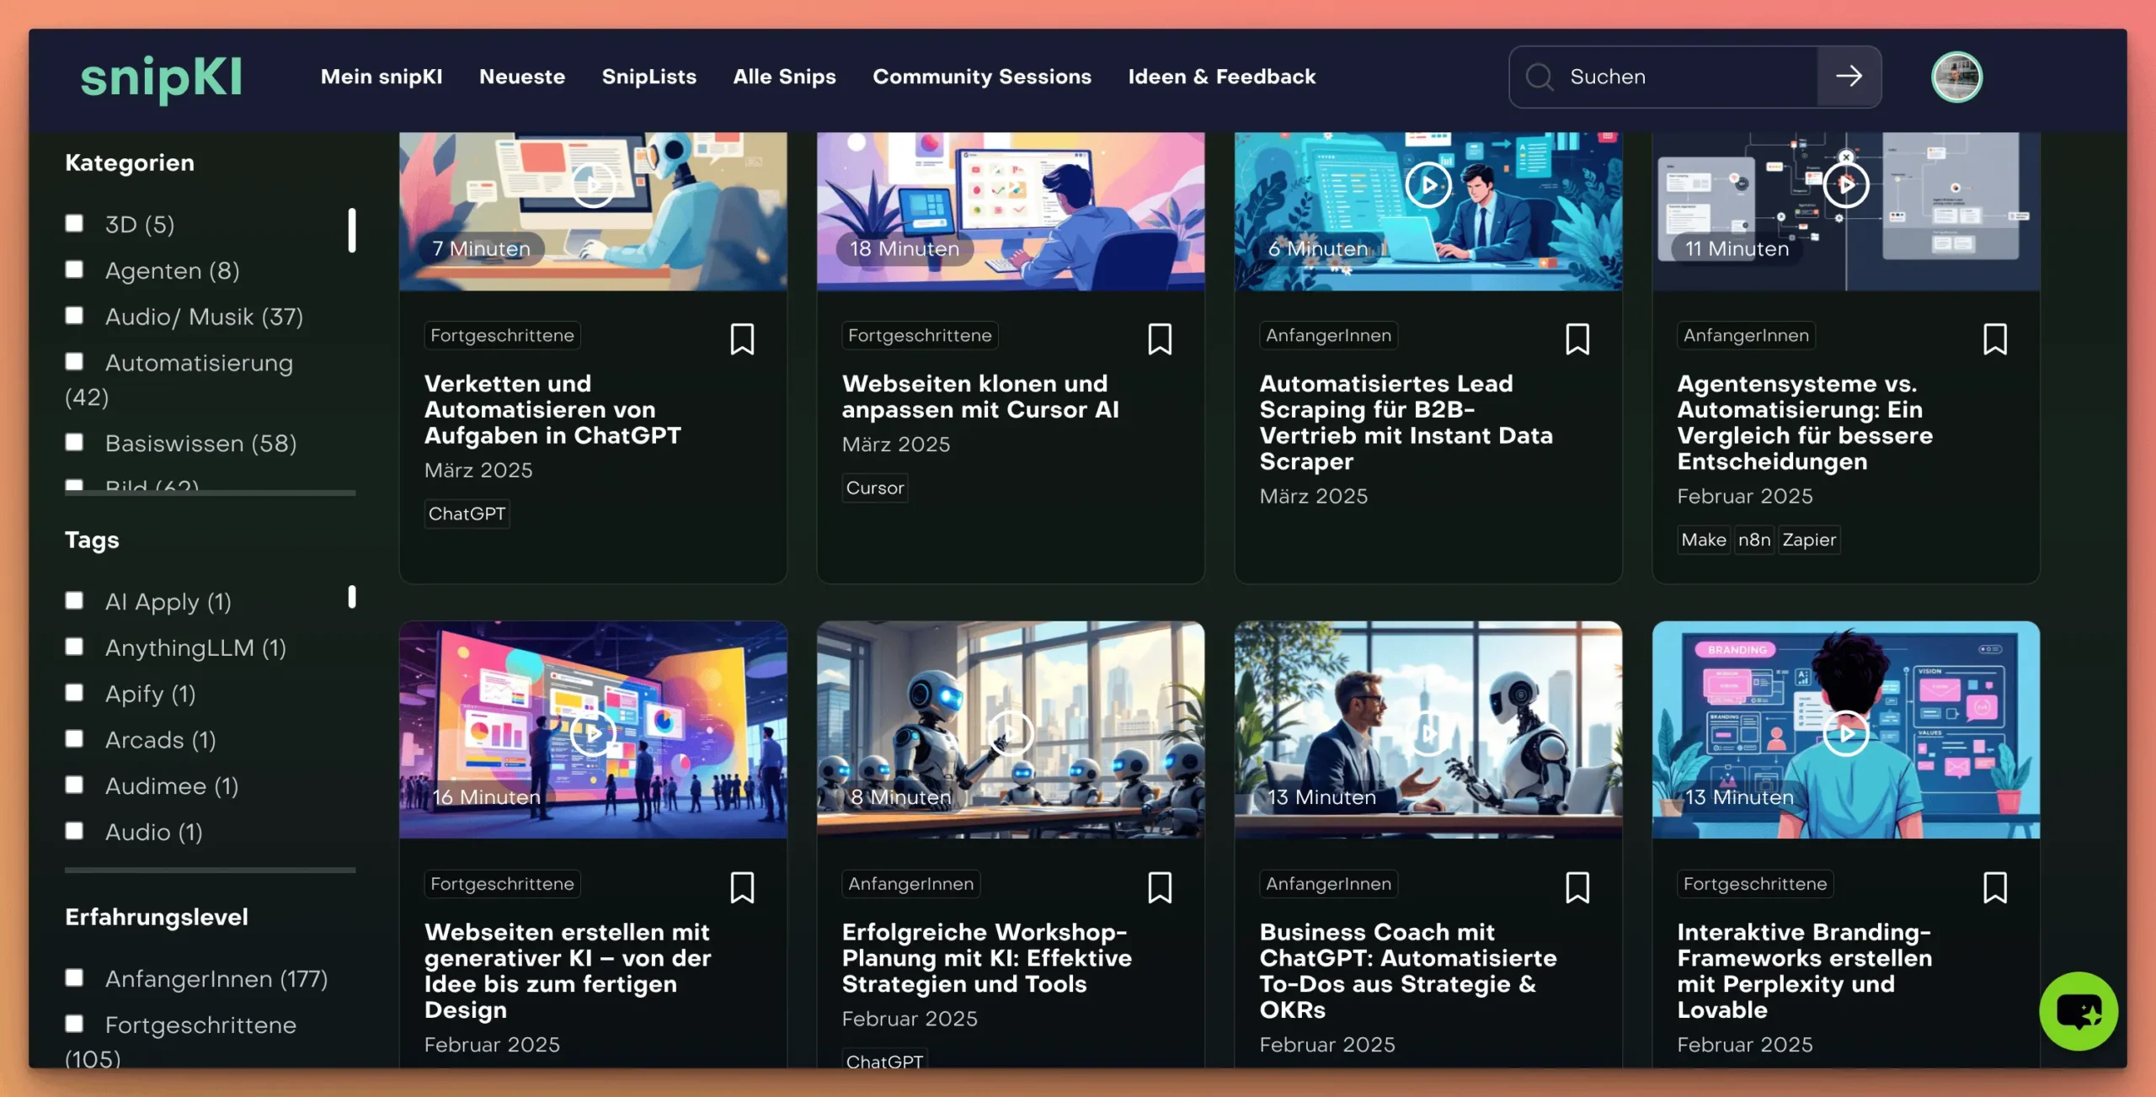Image resolution: width=2156 pixels, height=1097 pixels.
Task: Open the green chat support bubble
Action: click(x=2078, y=1010)
